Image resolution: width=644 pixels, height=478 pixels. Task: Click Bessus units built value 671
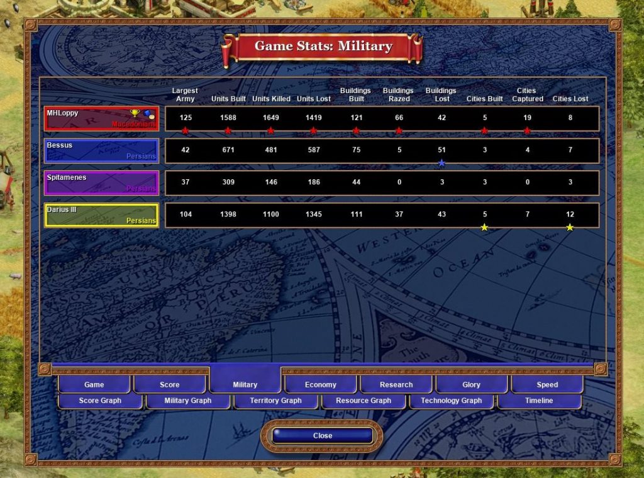coord(228,150)
